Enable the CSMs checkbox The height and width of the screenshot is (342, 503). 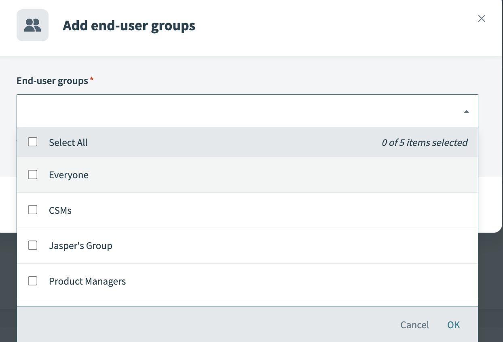(x=32, y=210)
